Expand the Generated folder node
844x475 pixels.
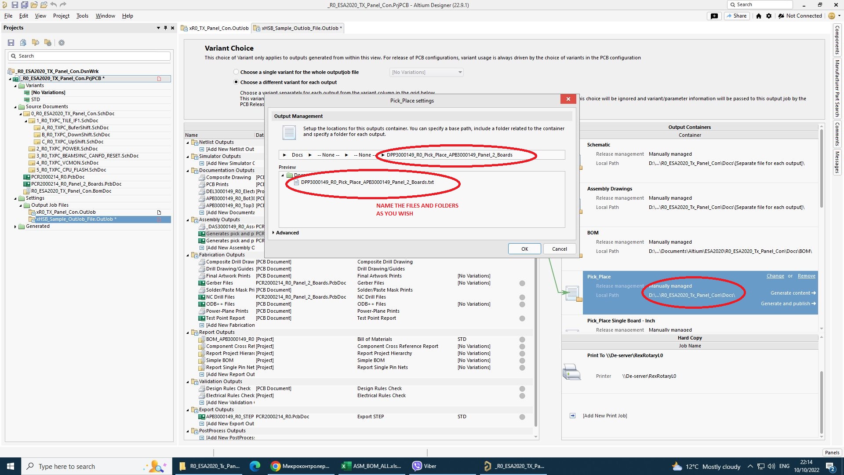15,227
